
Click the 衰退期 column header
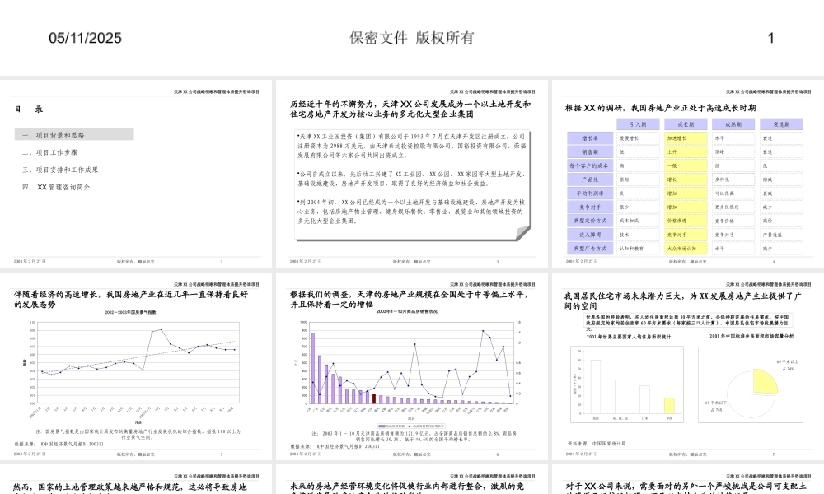[781, 124]
